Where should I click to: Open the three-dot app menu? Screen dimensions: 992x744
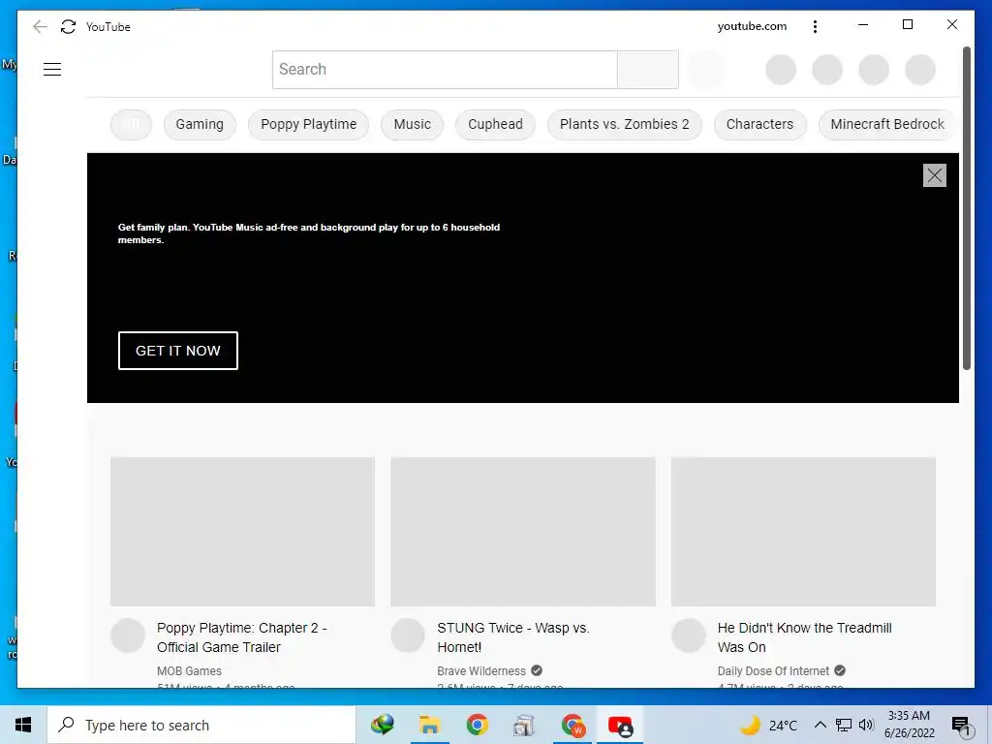tap(815, 26)
